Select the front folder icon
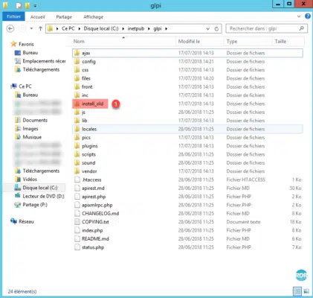This screenshot has height=298, width=313. (77, 86)
